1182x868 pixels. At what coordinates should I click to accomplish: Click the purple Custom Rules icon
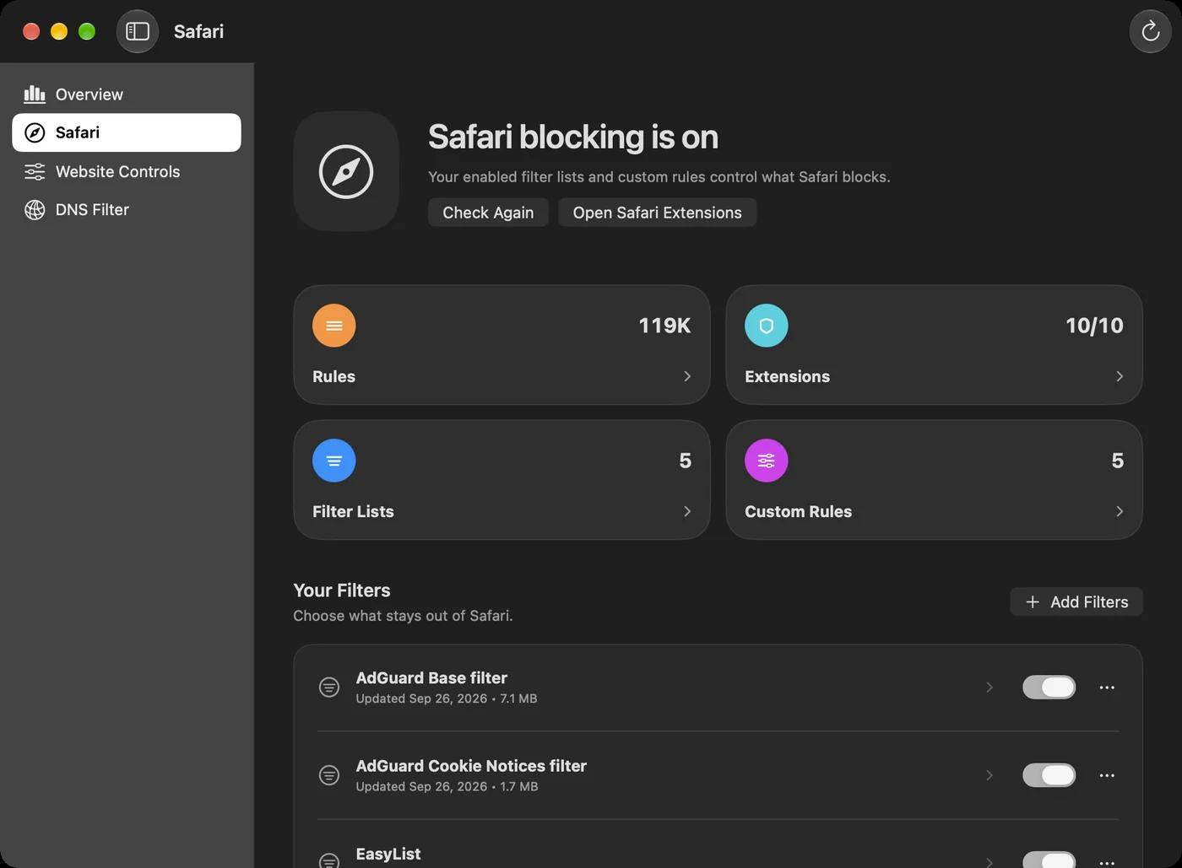767,461
